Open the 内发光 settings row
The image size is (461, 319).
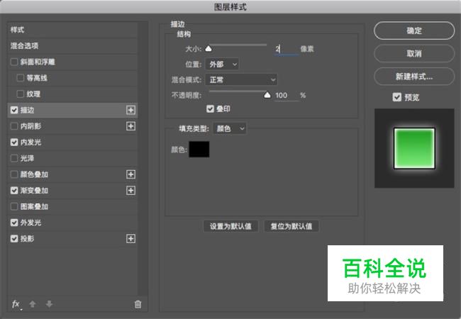tap(72, 142)
